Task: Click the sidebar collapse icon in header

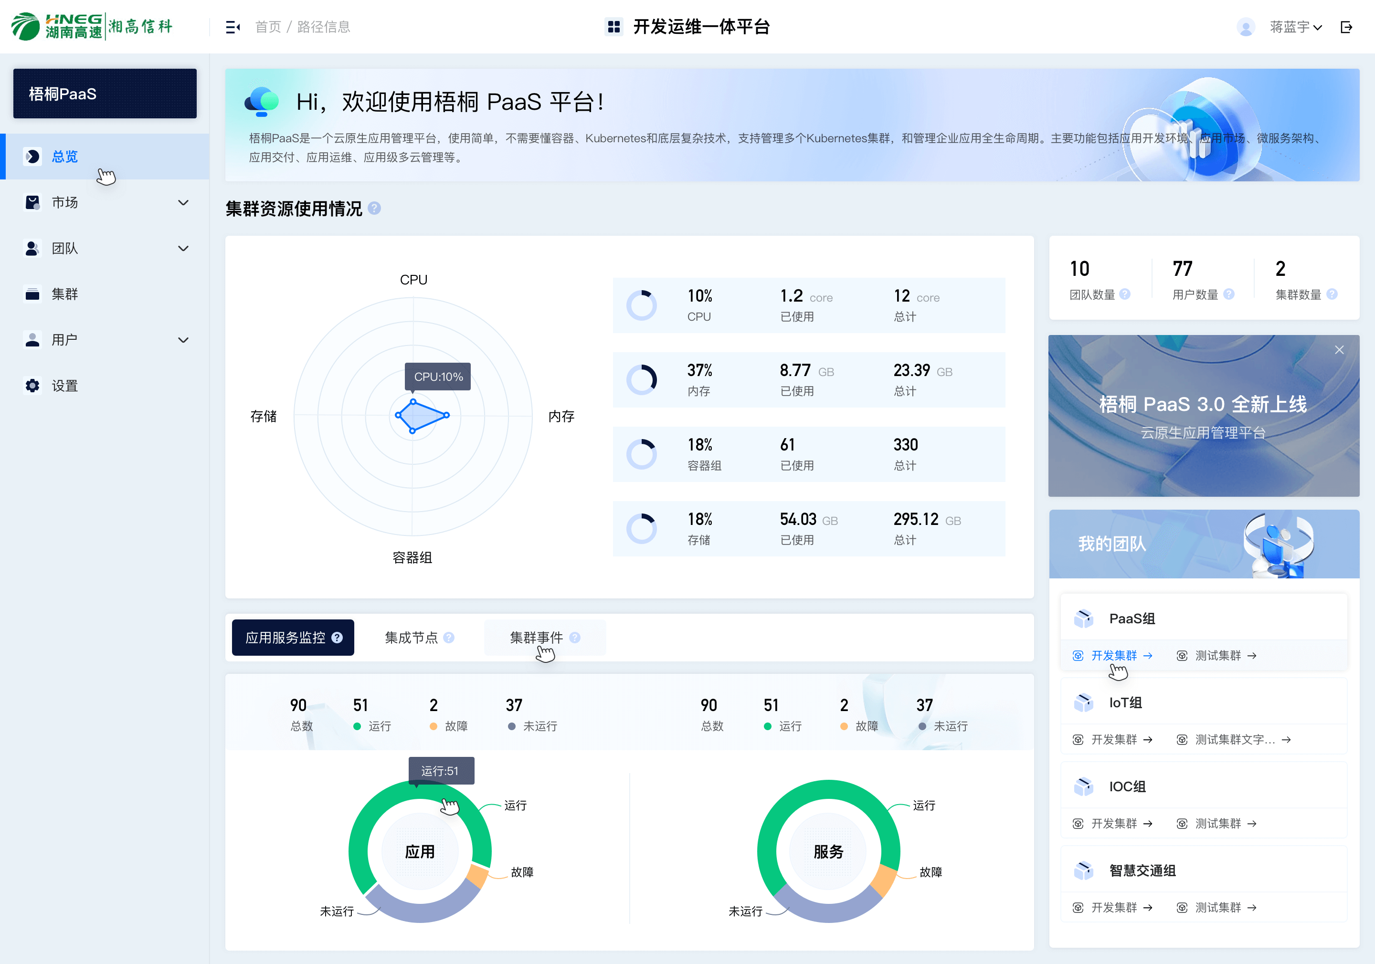Action: pos(233,27)
